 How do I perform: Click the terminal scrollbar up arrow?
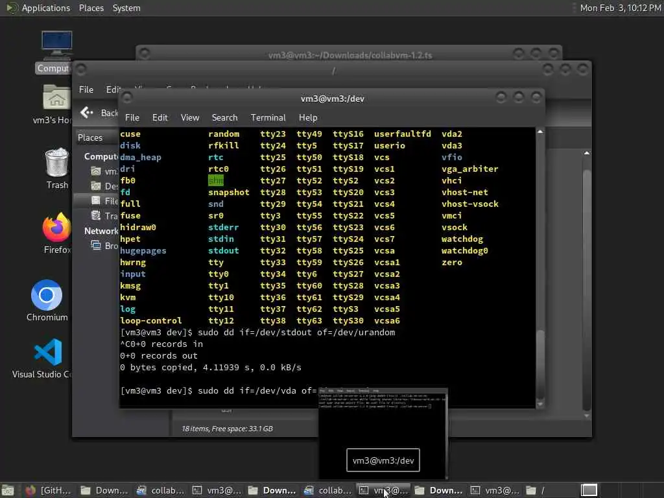pos(540,132)
